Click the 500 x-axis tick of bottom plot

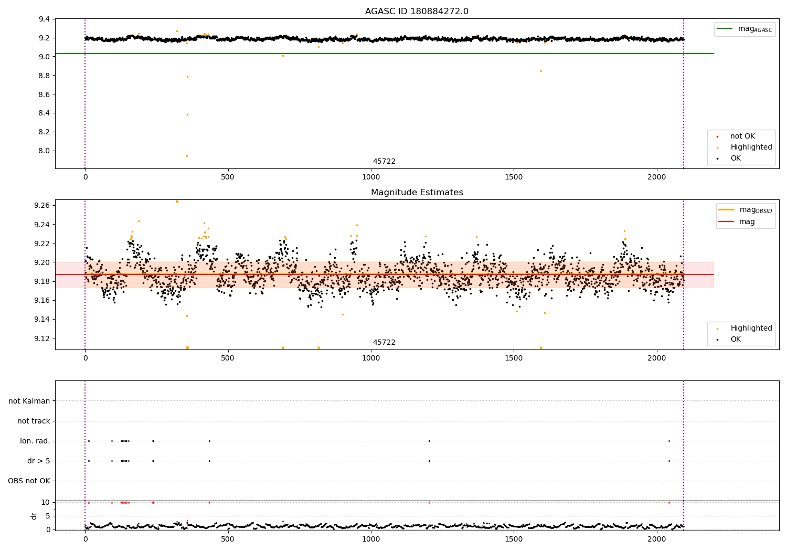click(228, 539)
